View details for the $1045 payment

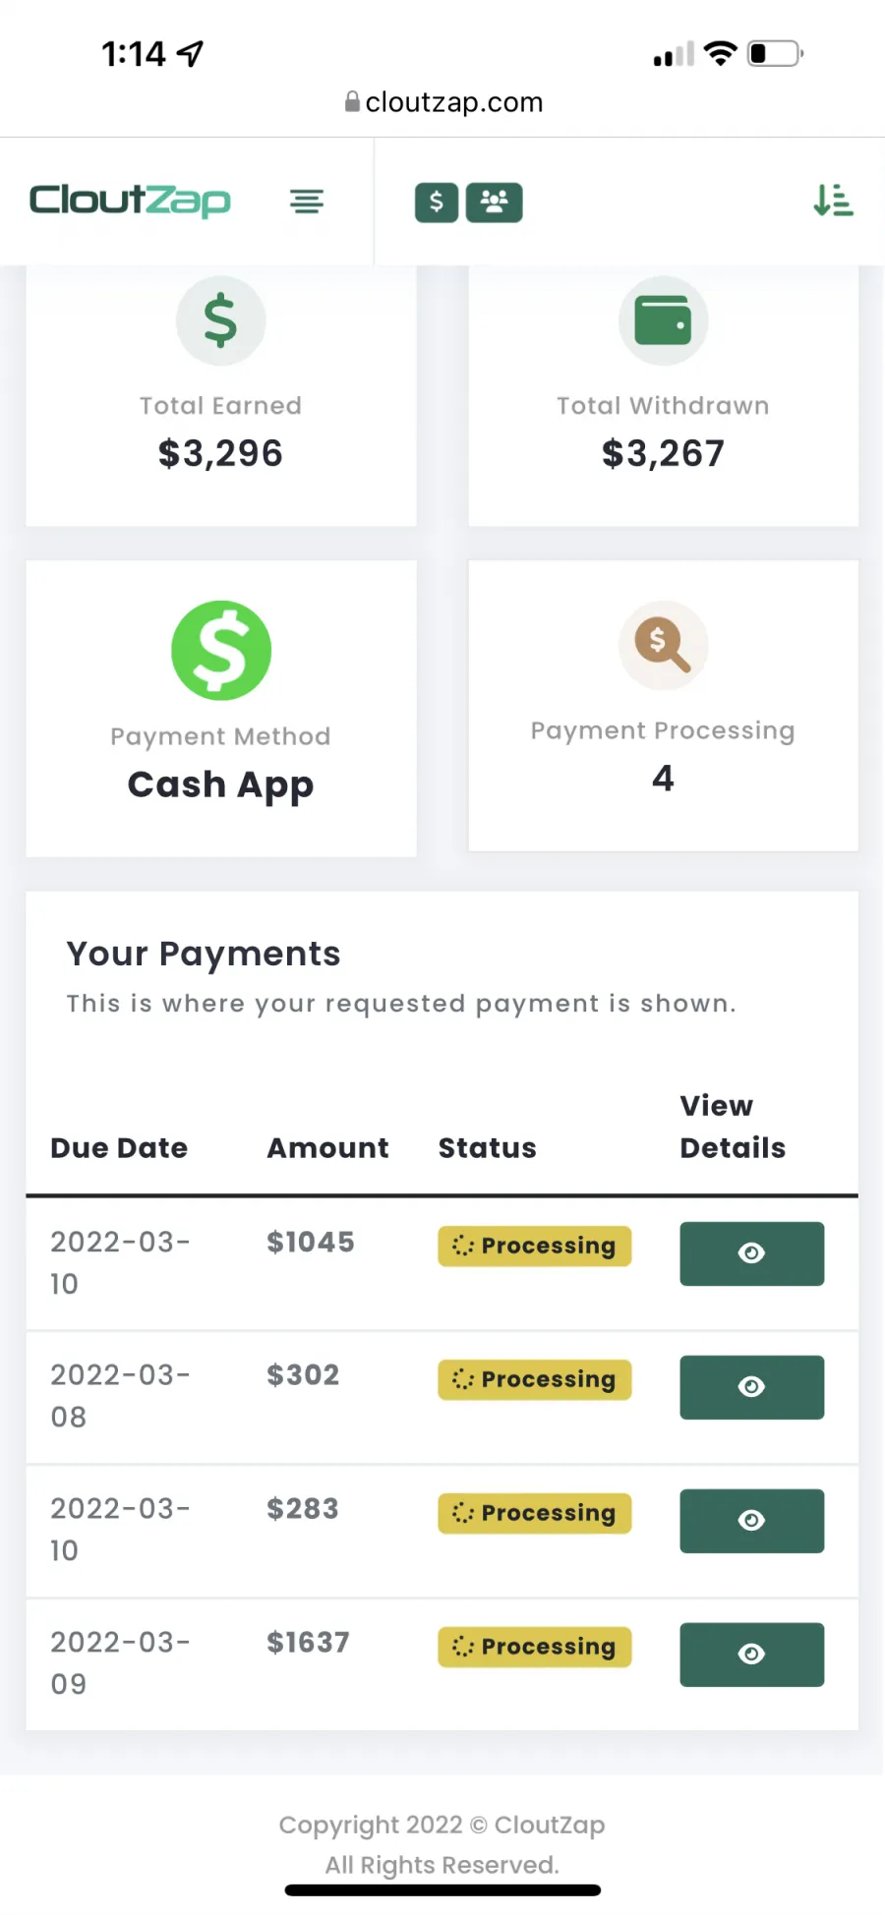(752, 1253)
